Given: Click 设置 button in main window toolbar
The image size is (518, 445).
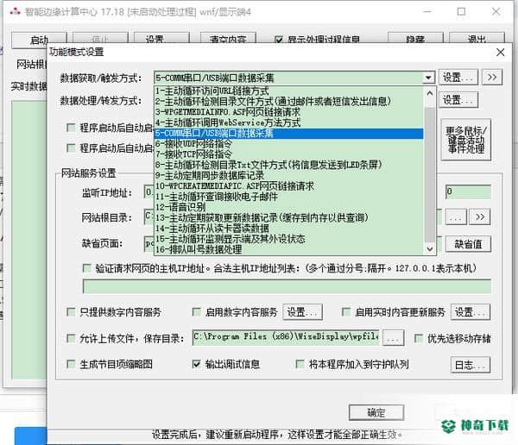Looking at the screenshot, I should point(161,40).
